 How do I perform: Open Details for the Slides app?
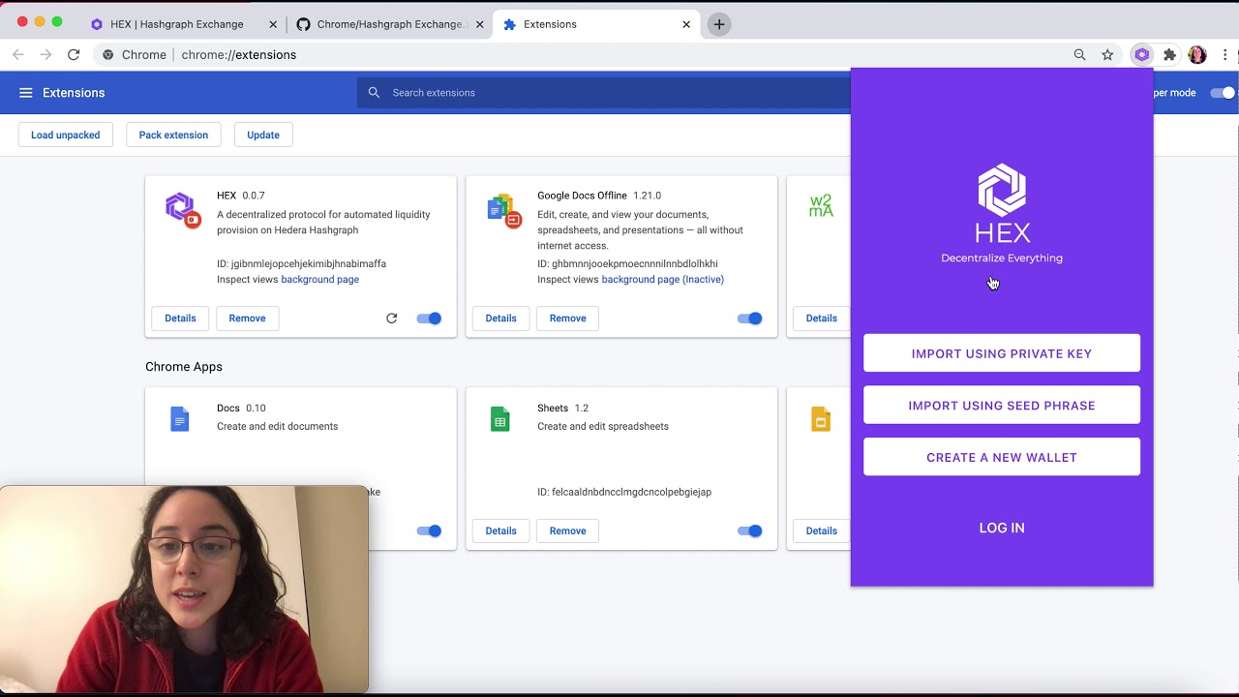(x=821, y=530)
